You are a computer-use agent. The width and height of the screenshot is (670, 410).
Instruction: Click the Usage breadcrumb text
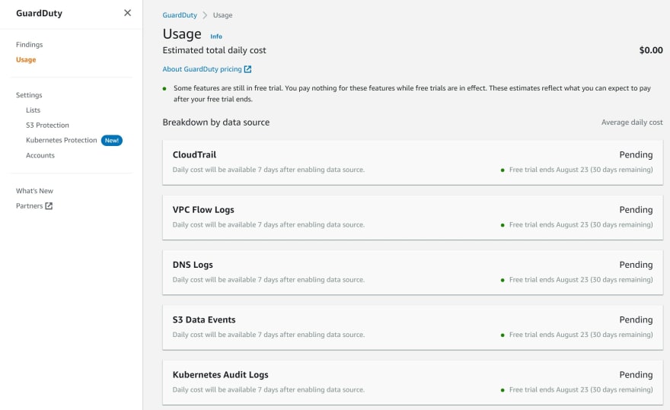click(222, 15)
